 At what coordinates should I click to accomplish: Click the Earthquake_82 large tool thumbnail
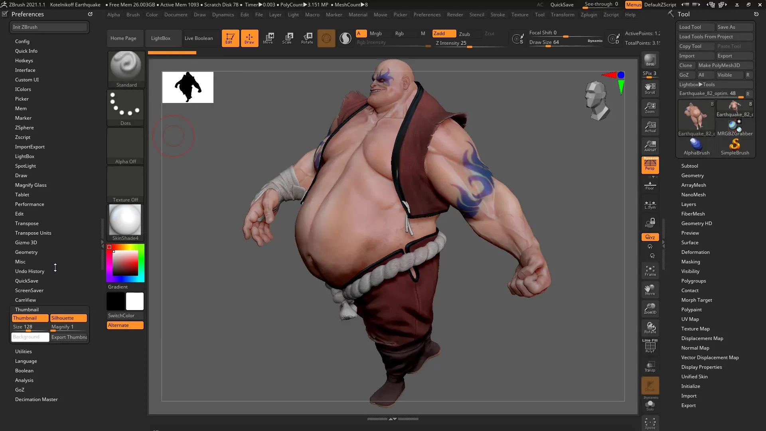[697, 119]
